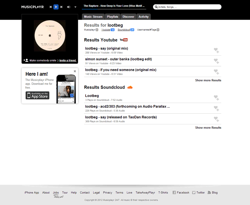
Task: Close the iPhone app promo box
Action: [x=75, y=71]
